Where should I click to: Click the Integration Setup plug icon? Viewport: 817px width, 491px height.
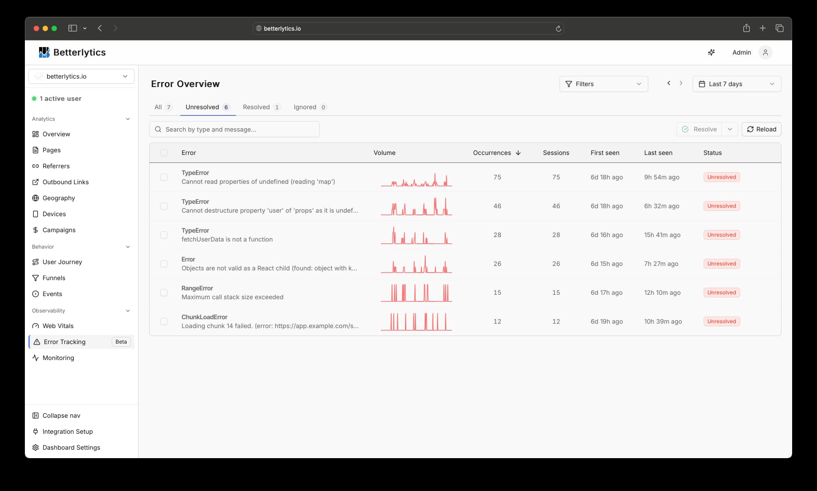point(36,432)
